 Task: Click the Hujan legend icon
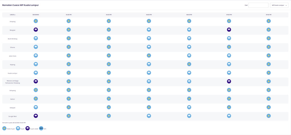pos(18,128)
